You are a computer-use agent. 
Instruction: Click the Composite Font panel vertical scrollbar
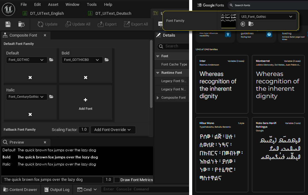[151, 74]
